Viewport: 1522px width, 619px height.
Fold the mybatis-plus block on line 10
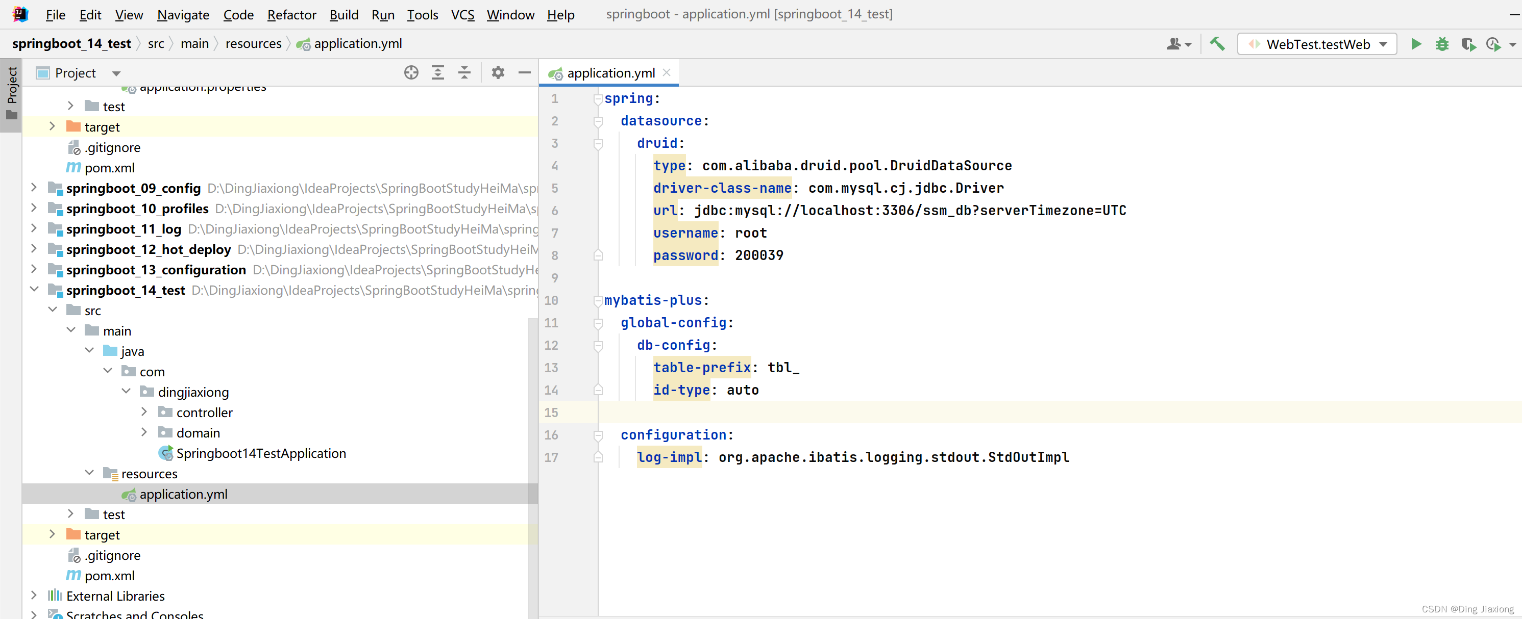pos(598,301)
